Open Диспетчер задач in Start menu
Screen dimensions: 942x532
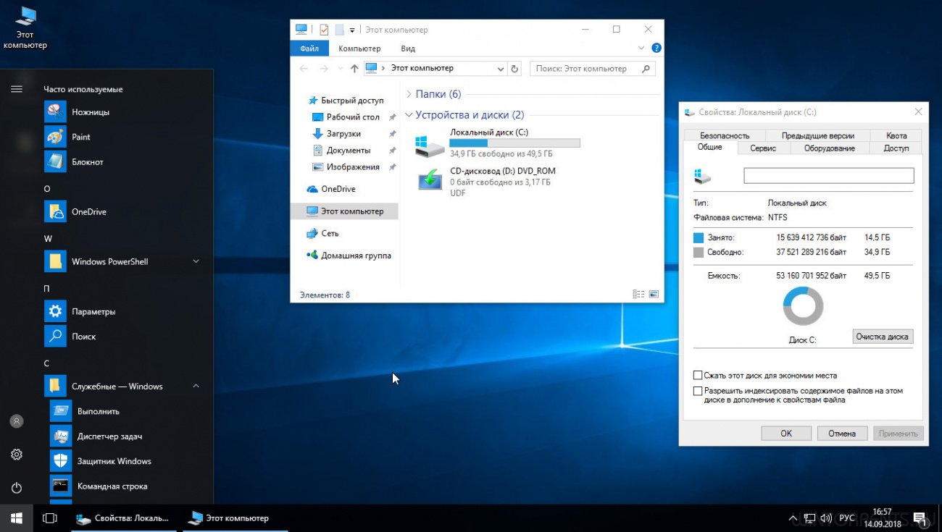pyautogui.click(x=109, y=436)
